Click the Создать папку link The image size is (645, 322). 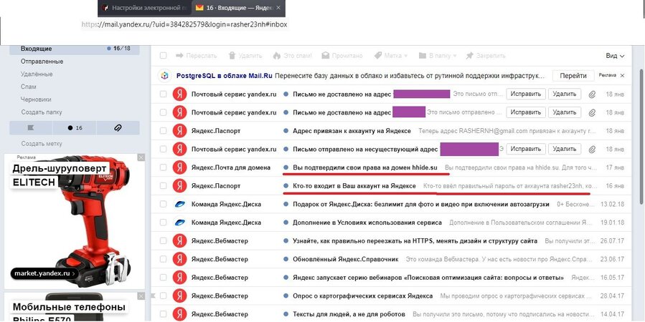click(x=42, y=112)
